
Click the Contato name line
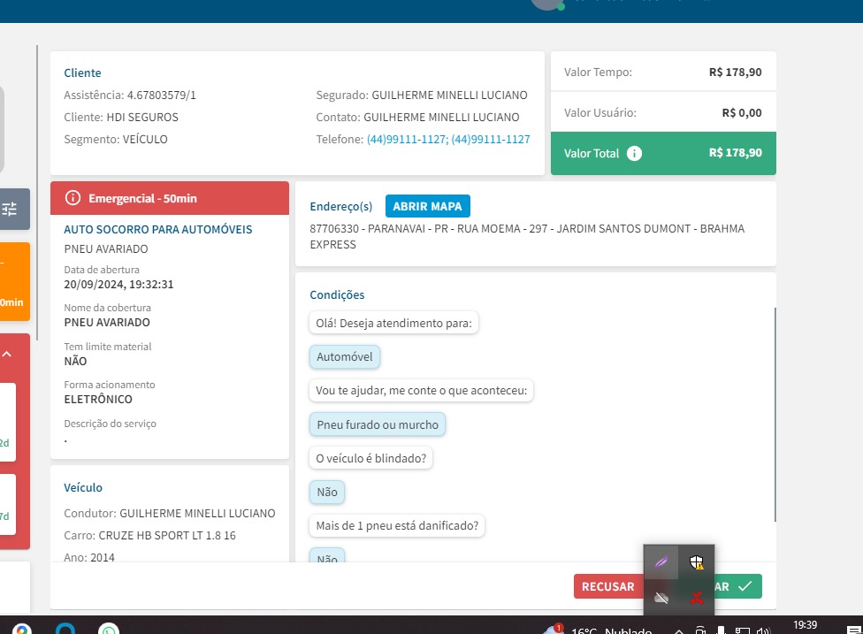click(417, 118)
